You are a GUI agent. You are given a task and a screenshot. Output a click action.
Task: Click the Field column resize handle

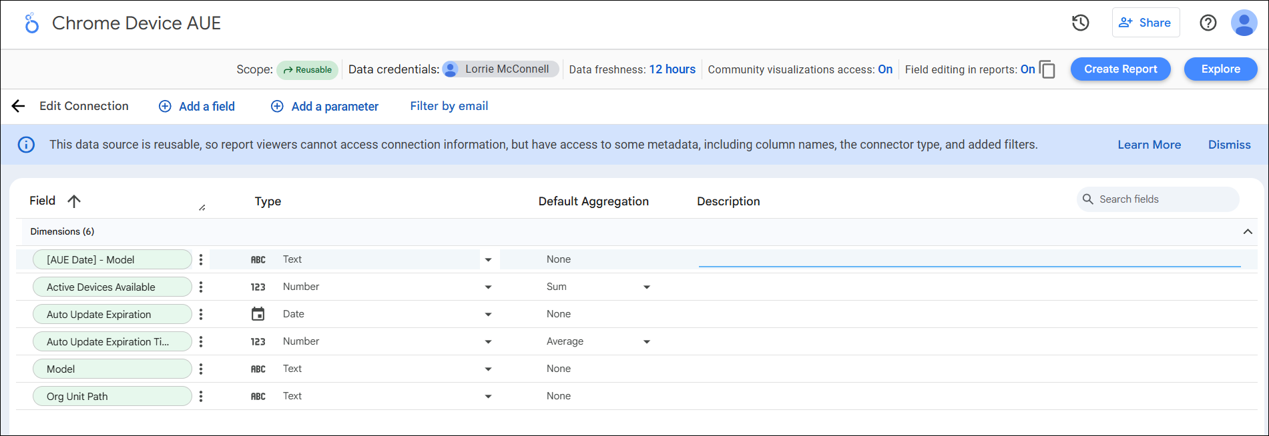click(x=202, y=207)
